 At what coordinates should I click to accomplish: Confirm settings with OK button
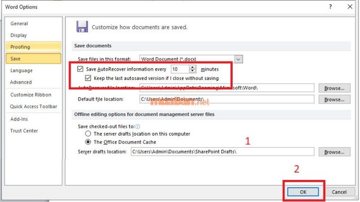(303, 192)
